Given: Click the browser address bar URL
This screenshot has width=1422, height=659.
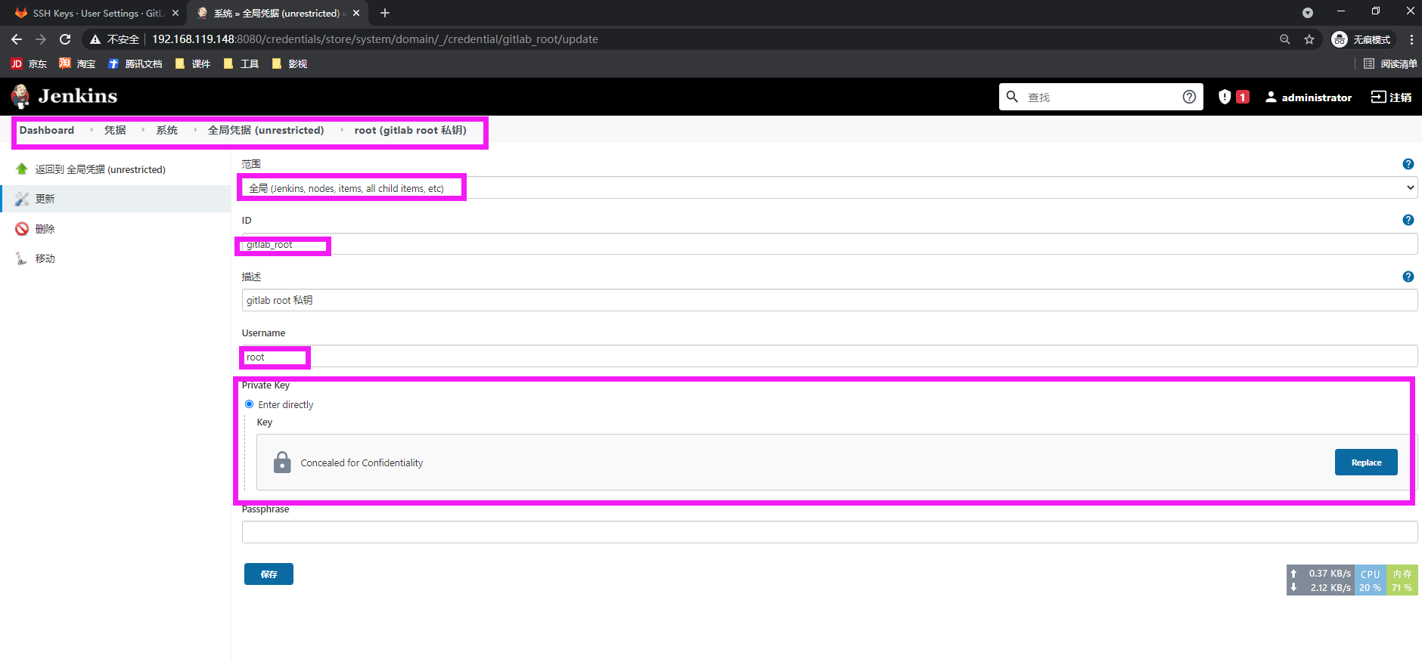Looking at the screenshot, I should [x=375, y=39].
